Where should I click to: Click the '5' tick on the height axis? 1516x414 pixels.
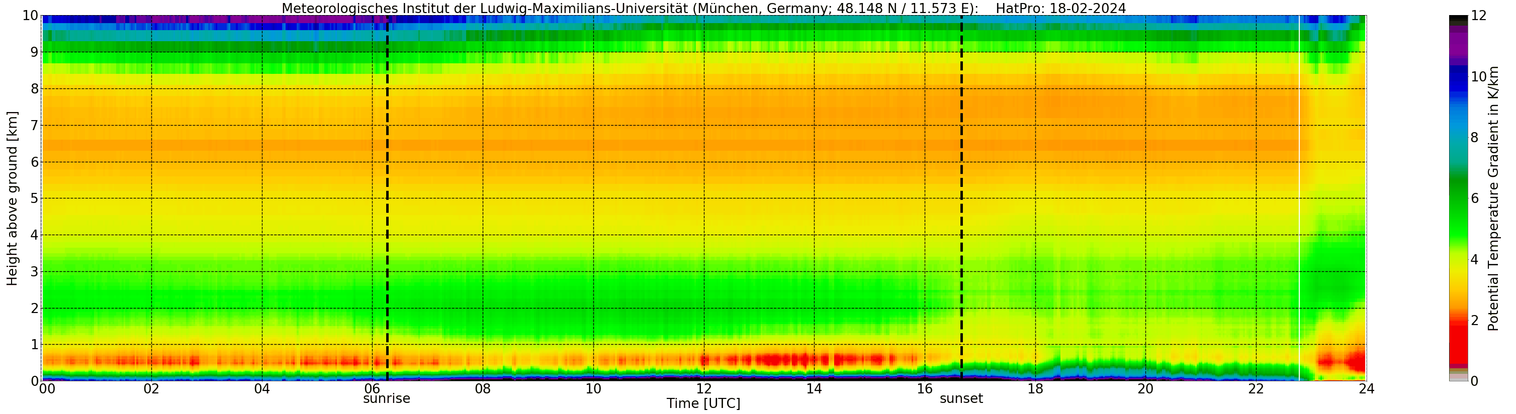pyautogui.click(x=34, y=198)
